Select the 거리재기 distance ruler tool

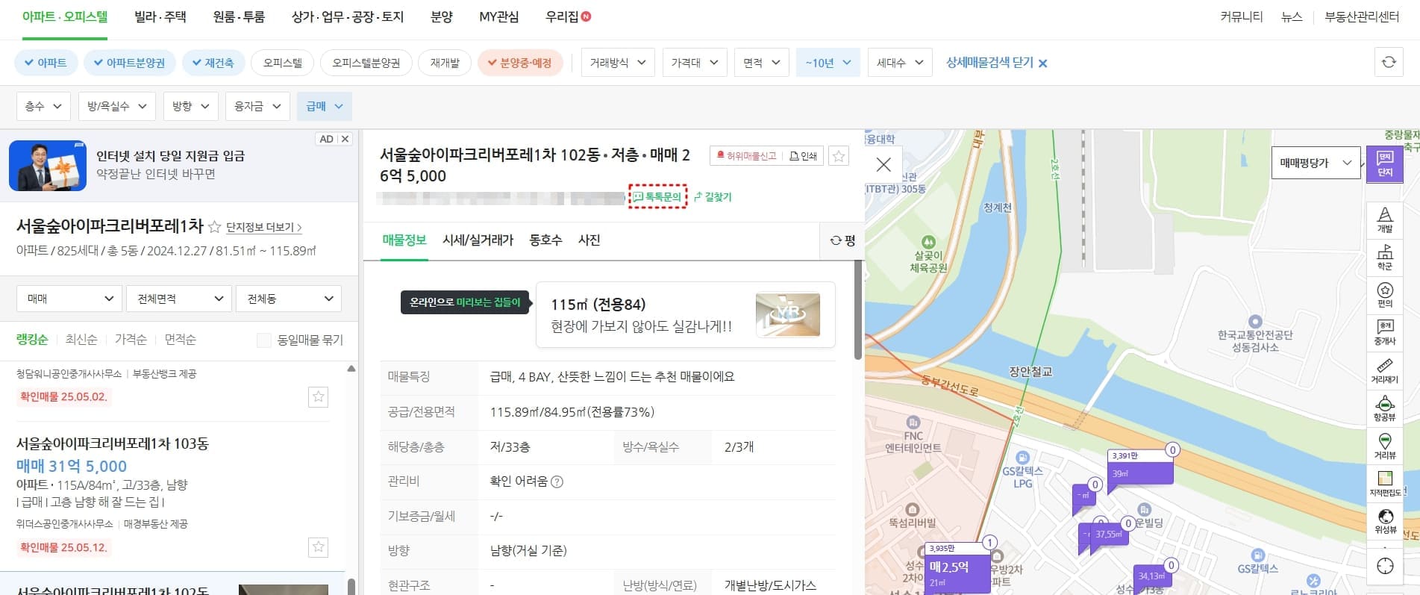[x=1385, y=370]
